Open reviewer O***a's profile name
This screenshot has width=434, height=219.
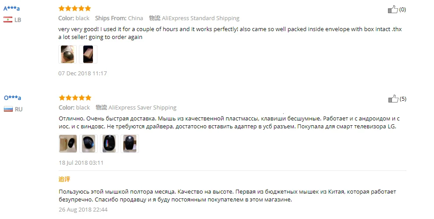12,98
